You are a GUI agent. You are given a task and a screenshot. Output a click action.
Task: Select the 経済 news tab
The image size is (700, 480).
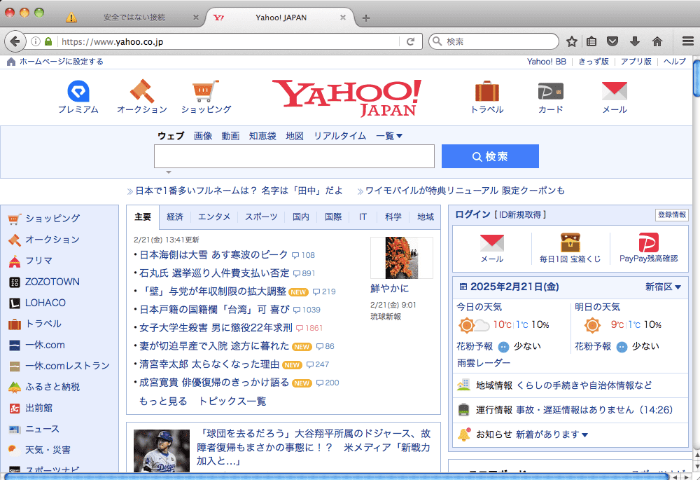click(x=175, y=217)
